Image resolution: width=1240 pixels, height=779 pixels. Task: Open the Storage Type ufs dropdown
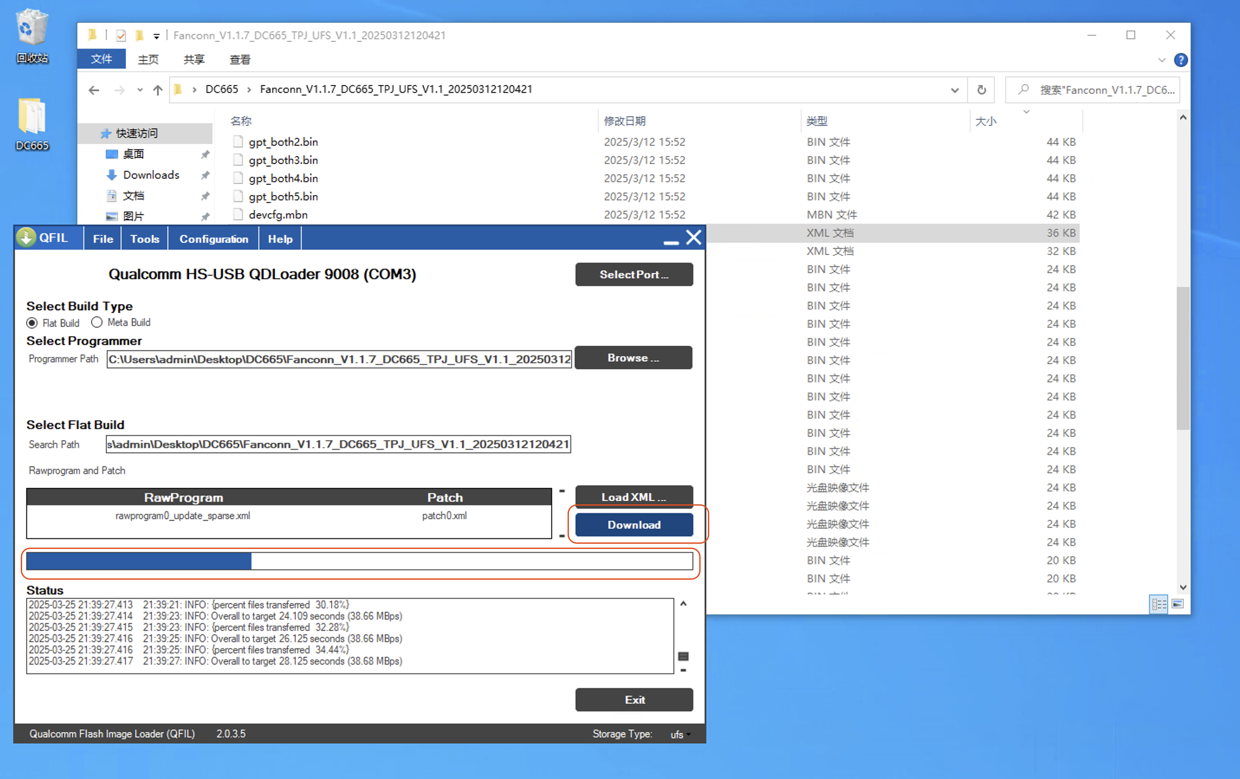[x=680, y=734]
